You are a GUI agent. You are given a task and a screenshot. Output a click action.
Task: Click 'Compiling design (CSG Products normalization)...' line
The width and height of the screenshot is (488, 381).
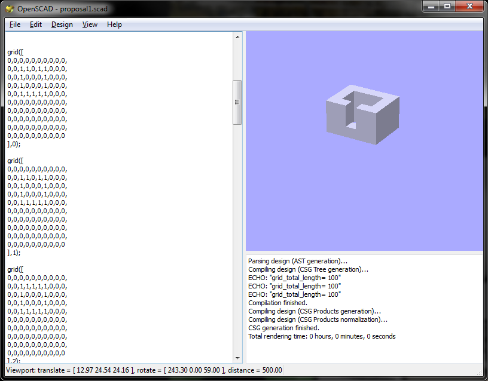pos(318,319)
